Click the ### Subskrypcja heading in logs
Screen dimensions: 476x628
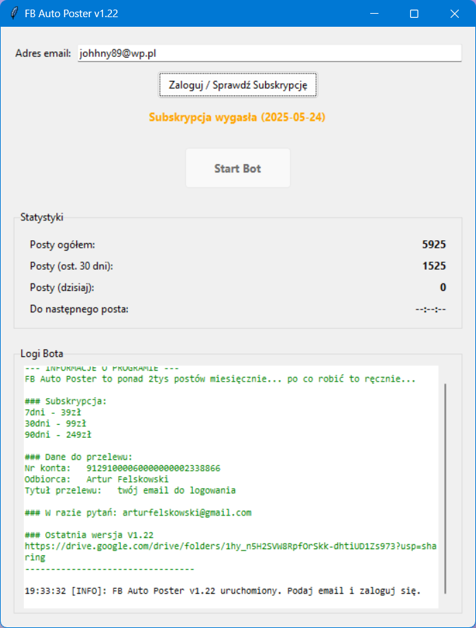point(66,402)
